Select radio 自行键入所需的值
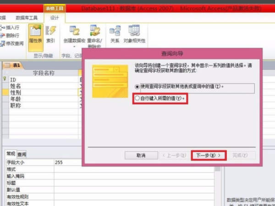The image size is (275, 206). point(137,98)
